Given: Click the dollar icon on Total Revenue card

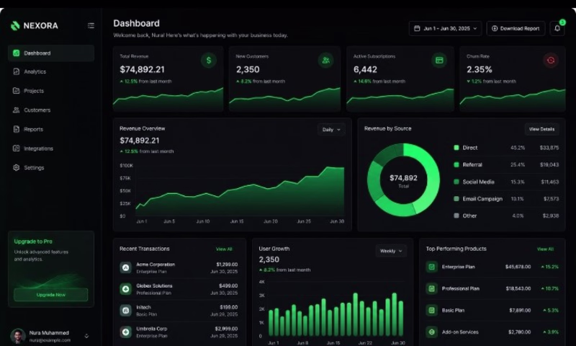Looking at the screenshot, I should click(209, 61).
